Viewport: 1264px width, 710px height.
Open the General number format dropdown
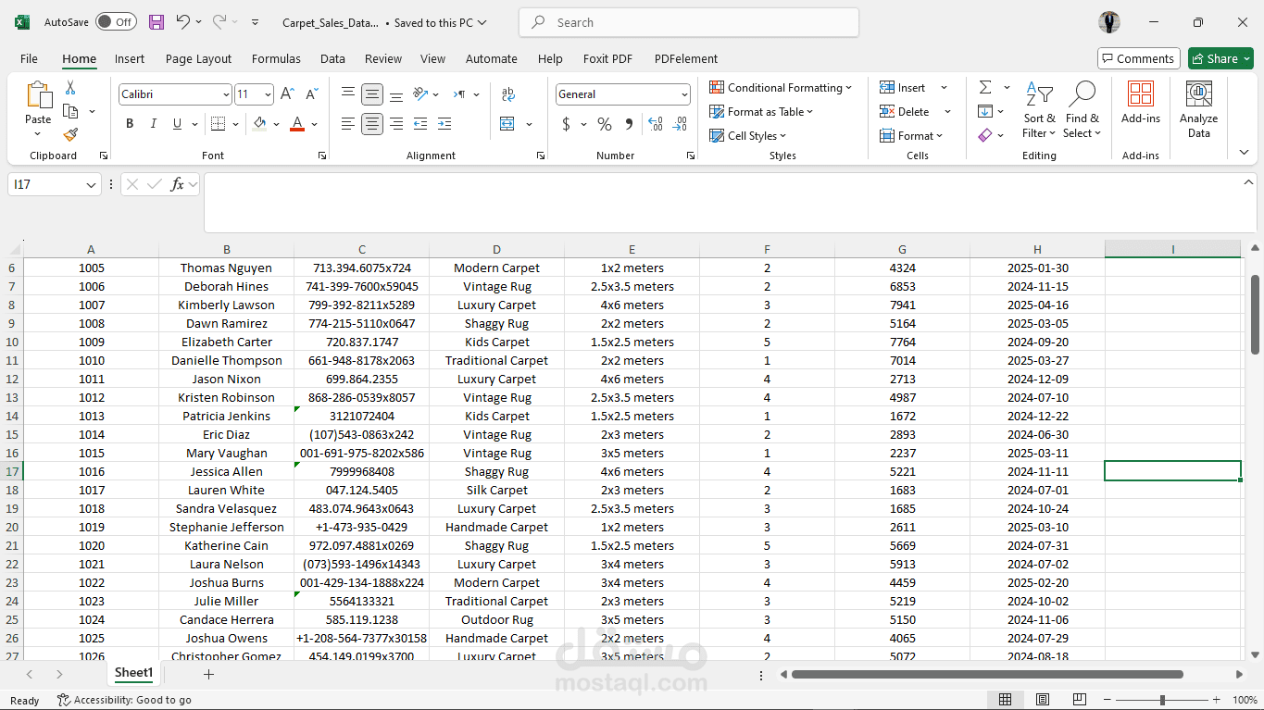click(x=684, y=94)
